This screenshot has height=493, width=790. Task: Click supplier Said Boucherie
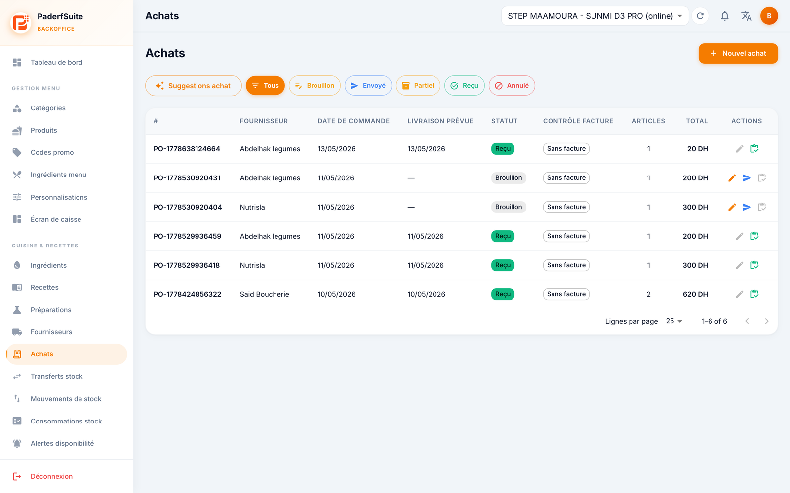click(265, 294)
